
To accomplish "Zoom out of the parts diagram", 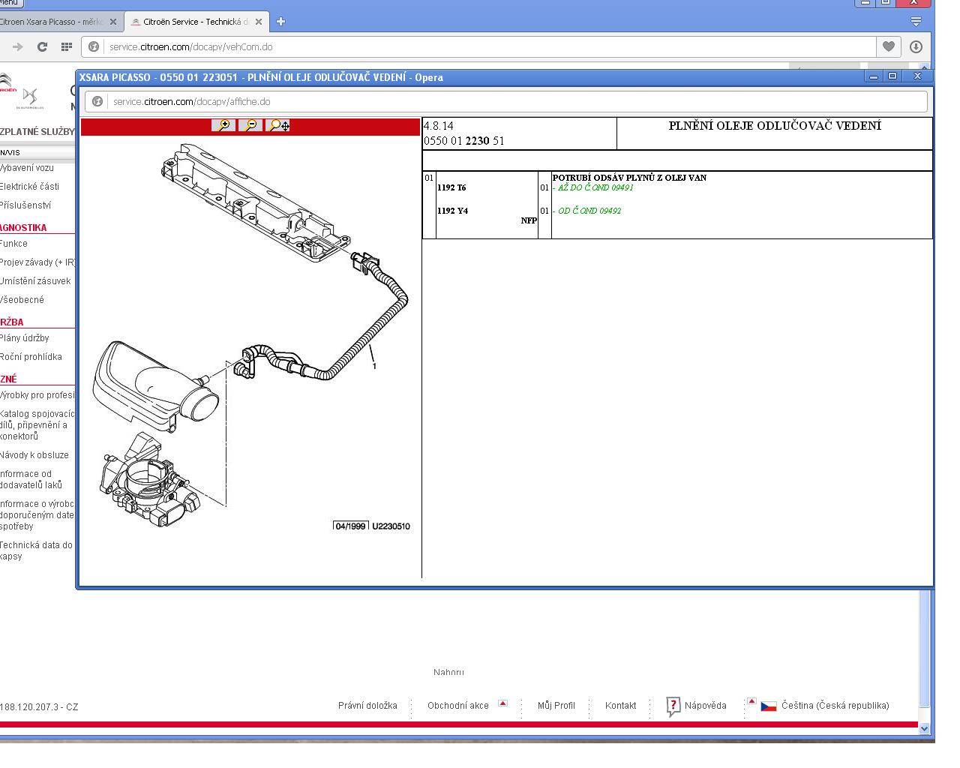I will click(x=250, y=125).
